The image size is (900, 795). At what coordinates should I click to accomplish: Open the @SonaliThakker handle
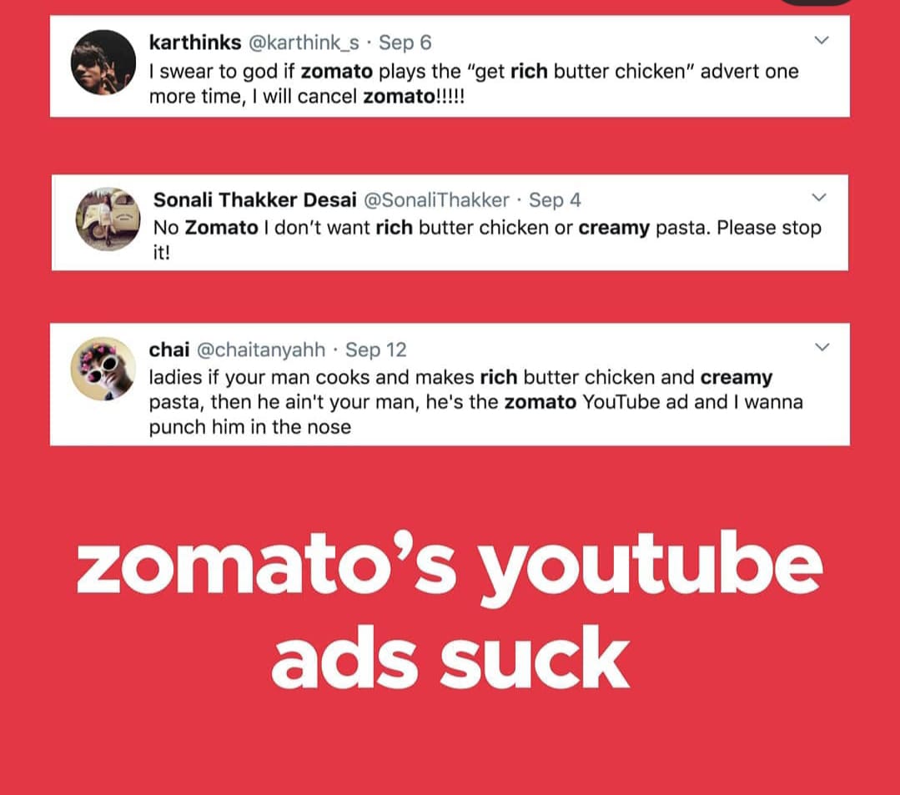click(x=437, y=199)
